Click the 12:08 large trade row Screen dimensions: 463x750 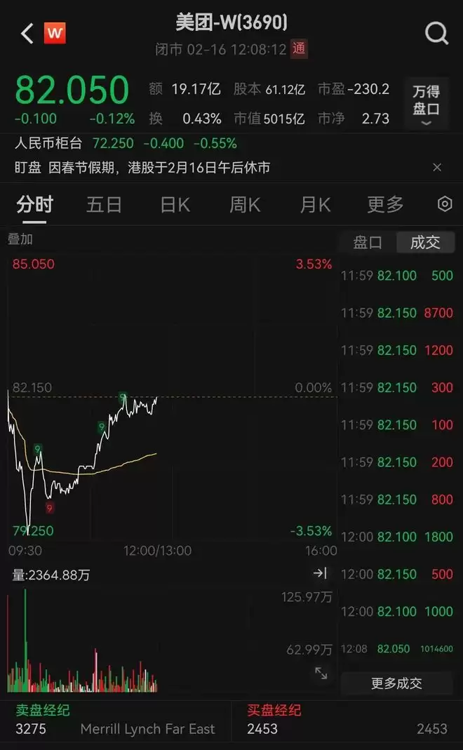(x=396, y=649)
